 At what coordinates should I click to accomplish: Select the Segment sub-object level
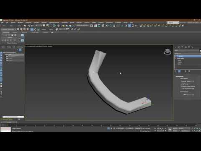[x=180, y=62]
